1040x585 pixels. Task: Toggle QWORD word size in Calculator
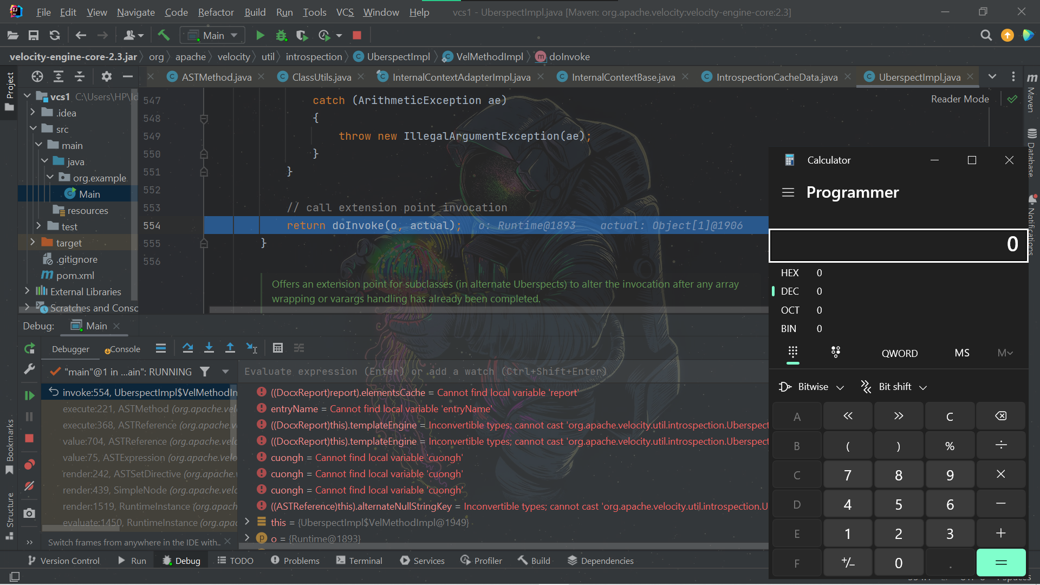900,353
